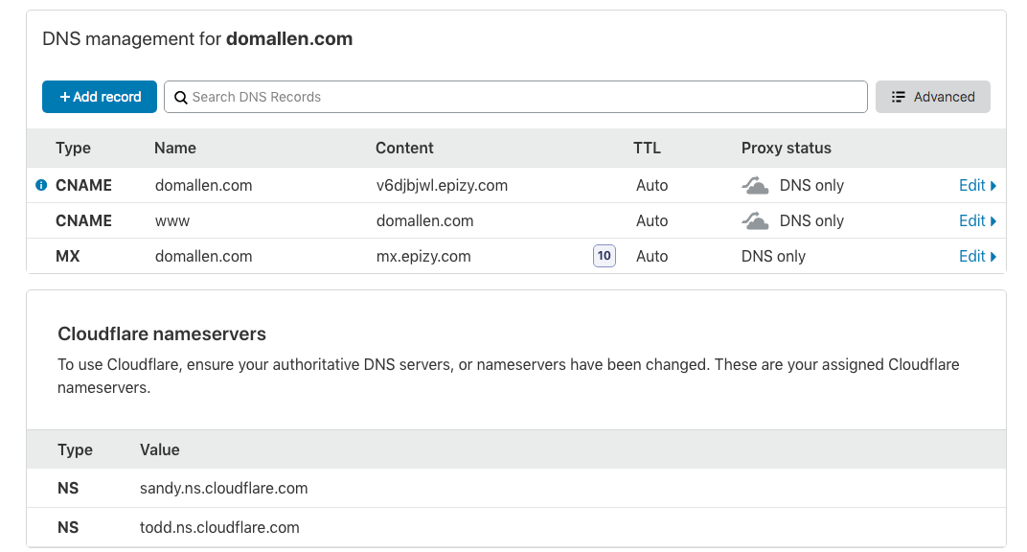Expand Edit for domallen.com CNAME record
Screen dimensions: 1027x552
click(x=977, y=185)
